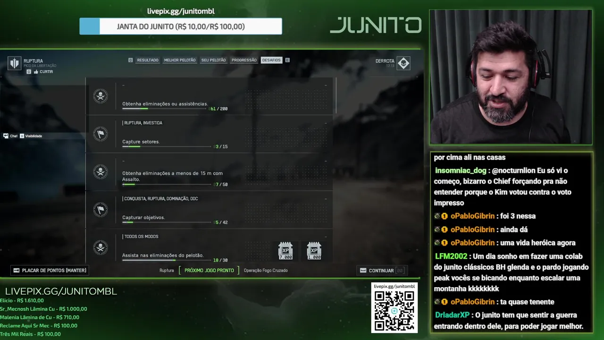
Task: Open the Resultado tab
Action: (148, 60)
